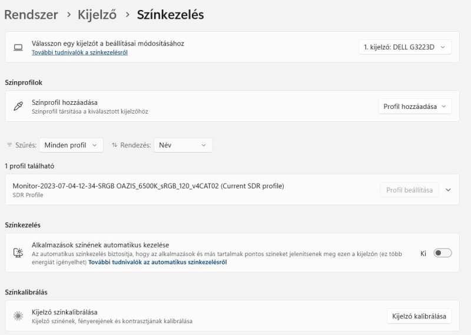Click the sort arrows icon
Viewport: 471px width, 335px height.
(115, 145)
